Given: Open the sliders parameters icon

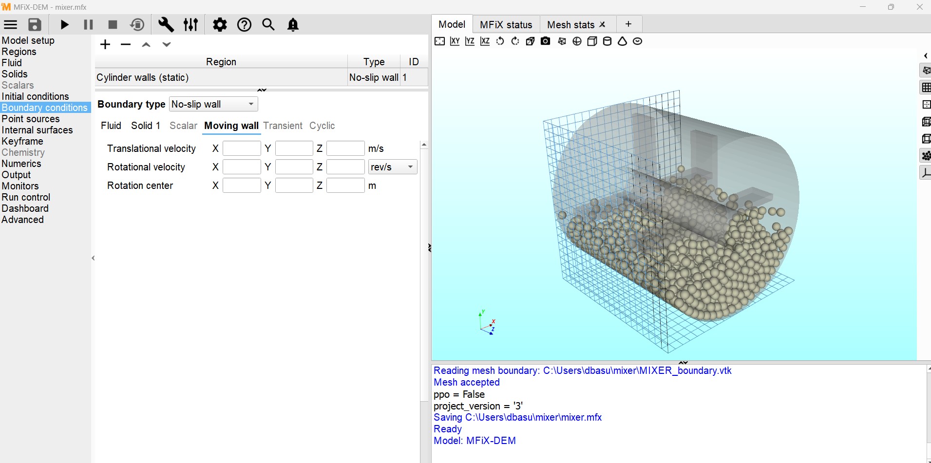Looking at the screenshot, I should pos(190,25).
